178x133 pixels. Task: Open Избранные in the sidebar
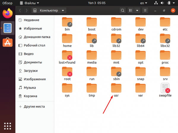35,28
